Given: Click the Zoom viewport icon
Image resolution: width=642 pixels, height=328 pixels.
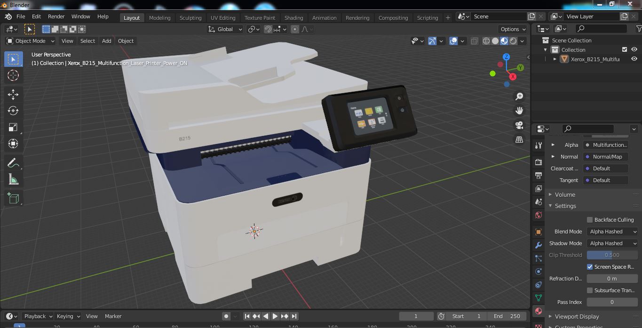Looking at the screenshot, I should (x=519, y=96).
